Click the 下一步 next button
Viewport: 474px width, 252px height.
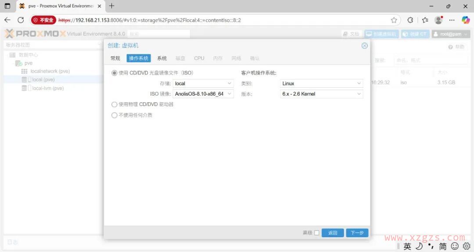coord(357,233)
